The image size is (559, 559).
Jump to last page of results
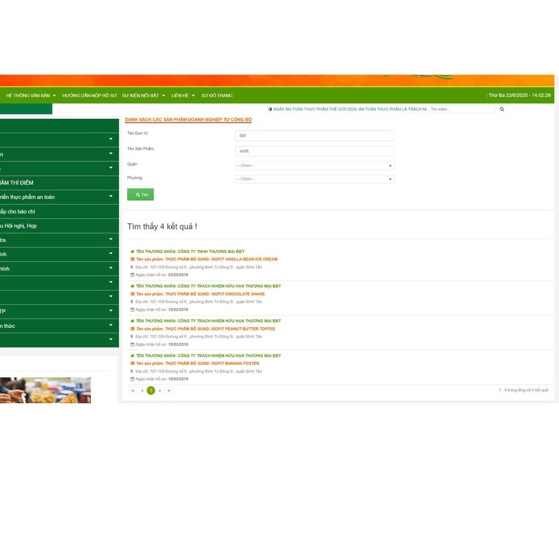pos(169,391)
